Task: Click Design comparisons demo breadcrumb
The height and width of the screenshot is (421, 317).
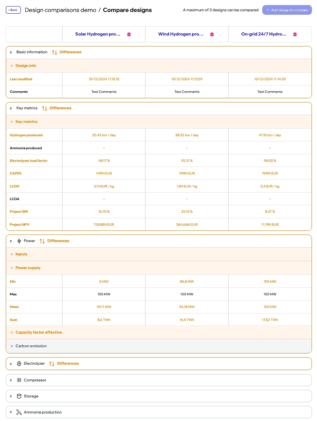Action: tap(60, 10)
